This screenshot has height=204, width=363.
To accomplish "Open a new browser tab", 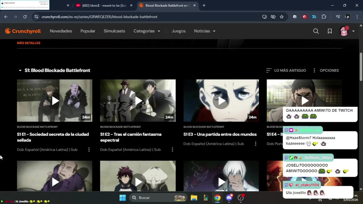I will [x=204, y=5].
